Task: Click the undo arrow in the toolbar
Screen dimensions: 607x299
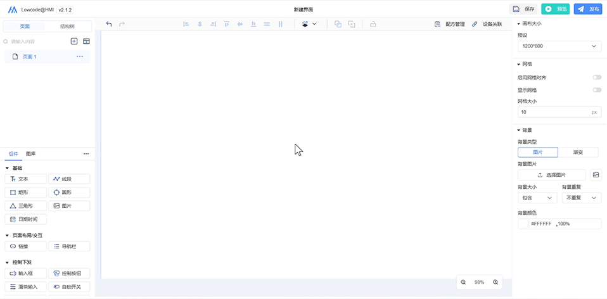Action: click(109, 24)
